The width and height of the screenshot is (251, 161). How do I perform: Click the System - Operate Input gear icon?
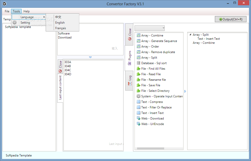pos(139,96)
